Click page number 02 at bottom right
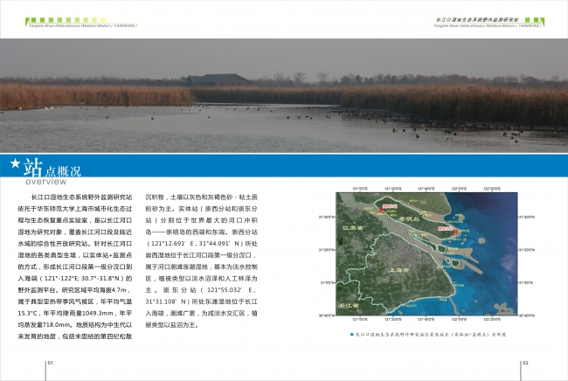The width and height of the screenshot is (568, 381). (x=524, y=362)
